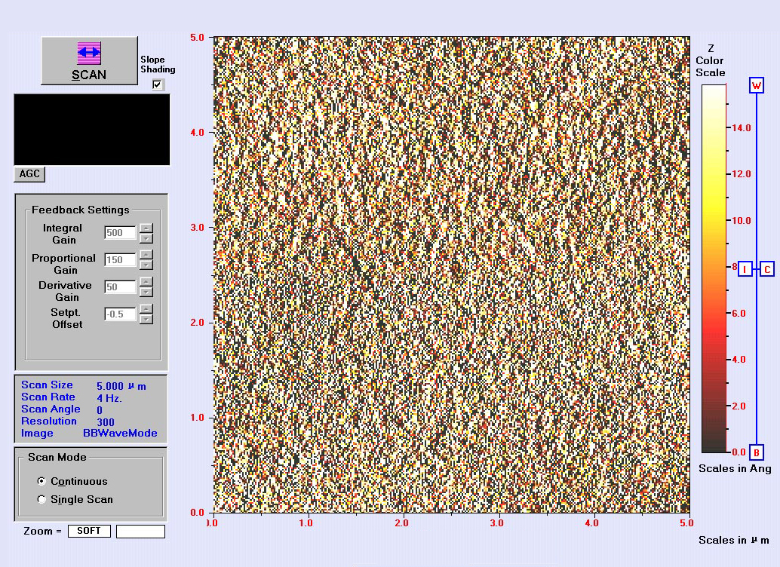Toggle the Slope Shading checkbox
Viewport: 780px width, 567px height.
point(158,84)
